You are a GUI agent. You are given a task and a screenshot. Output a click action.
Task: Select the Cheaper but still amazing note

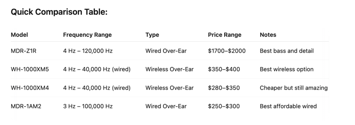pos(294,88)
